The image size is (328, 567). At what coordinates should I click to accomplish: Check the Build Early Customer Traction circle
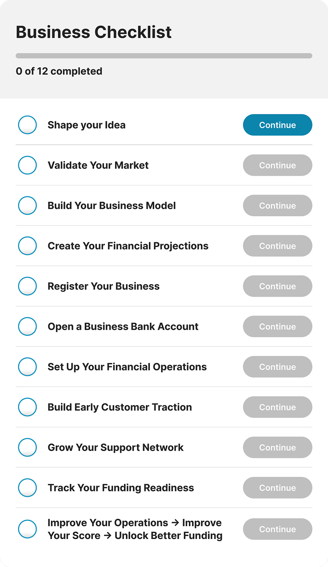[28, 407]
